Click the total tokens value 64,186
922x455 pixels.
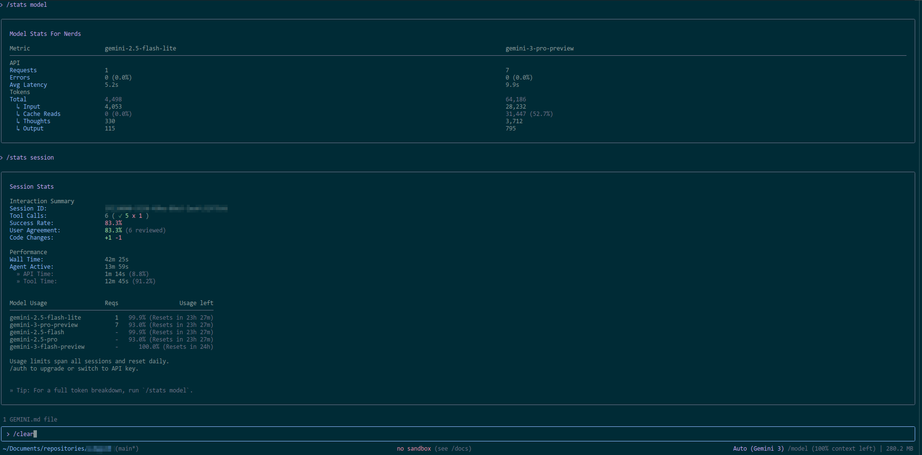(x=516, y=99)
